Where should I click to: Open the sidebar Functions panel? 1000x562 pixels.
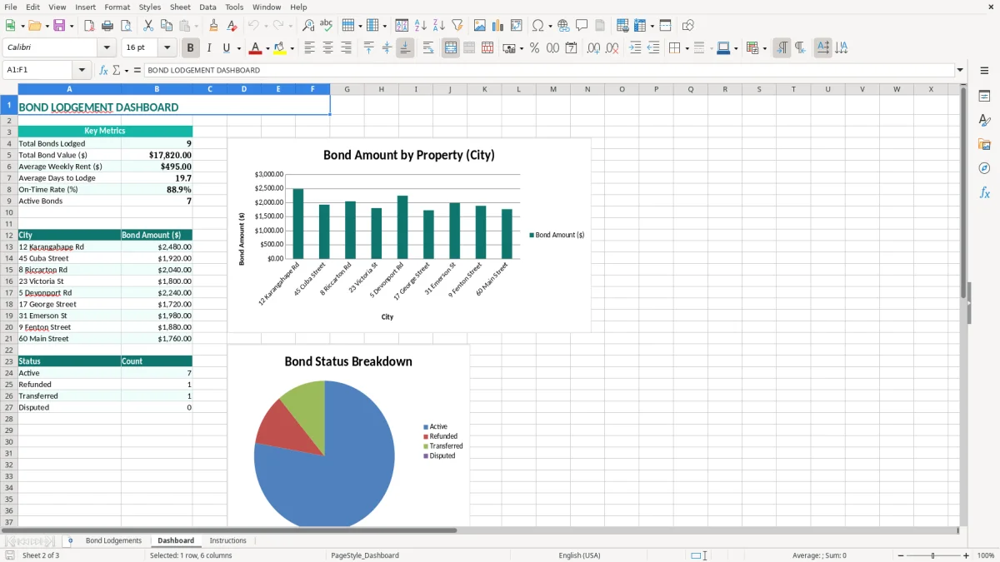coord(984,193)
